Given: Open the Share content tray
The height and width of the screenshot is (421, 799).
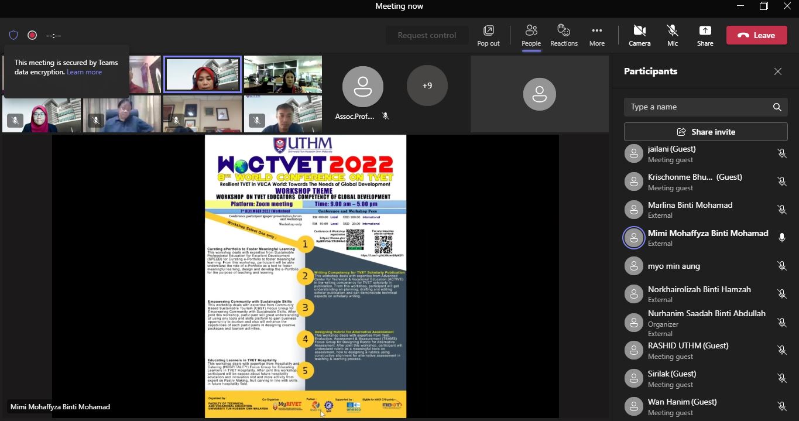Looking at the screenshot, I should point(705,35).
